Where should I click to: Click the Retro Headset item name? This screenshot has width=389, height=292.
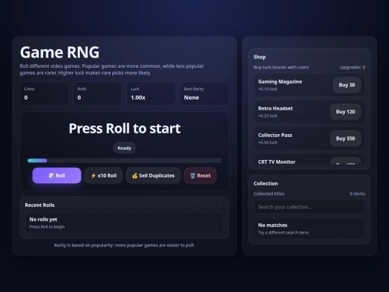pos(275,108)
